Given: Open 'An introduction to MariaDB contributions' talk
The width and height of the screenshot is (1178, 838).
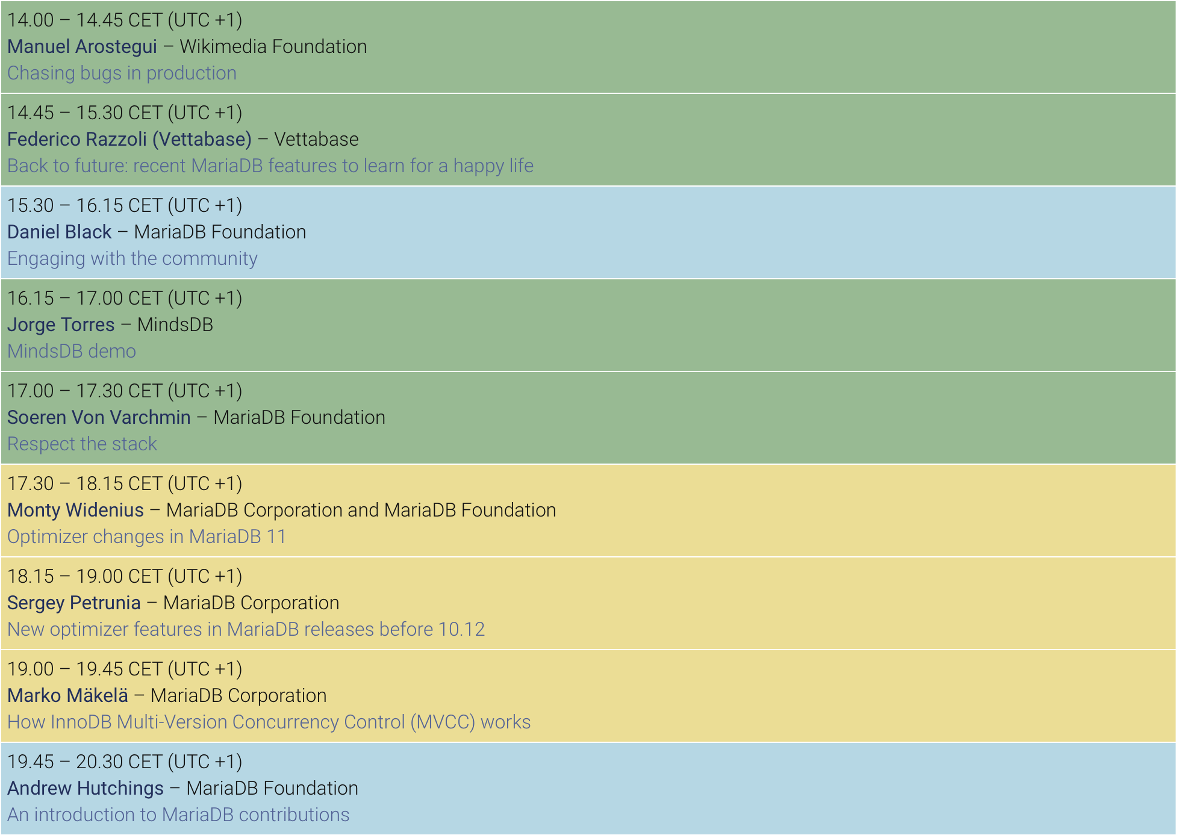Looking at the screenshot, I should (x=178, y=815).
